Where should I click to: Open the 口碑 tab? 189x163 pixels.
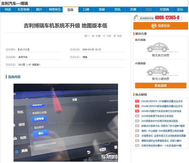[x=86, y=9]
